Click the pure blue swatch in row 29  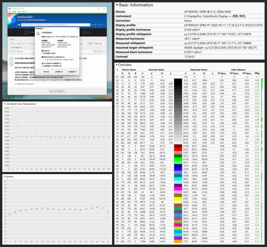178,169
